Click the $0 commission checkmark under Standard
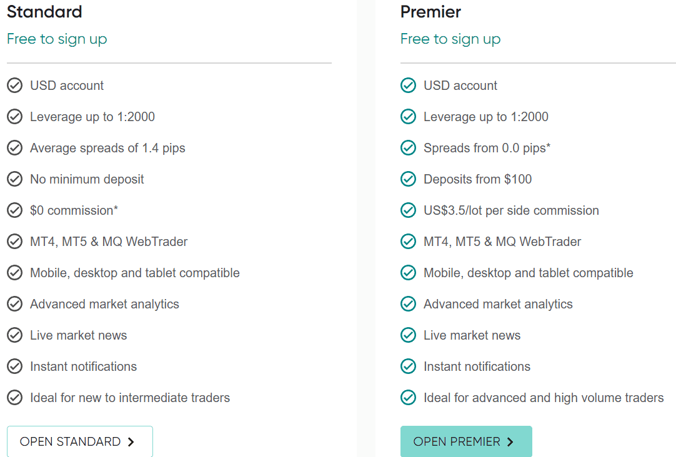Viewport: 676px width, 457px height. point(14,210)
